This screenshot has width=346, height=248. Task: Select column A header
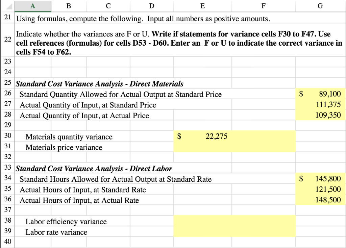(32, 5)
